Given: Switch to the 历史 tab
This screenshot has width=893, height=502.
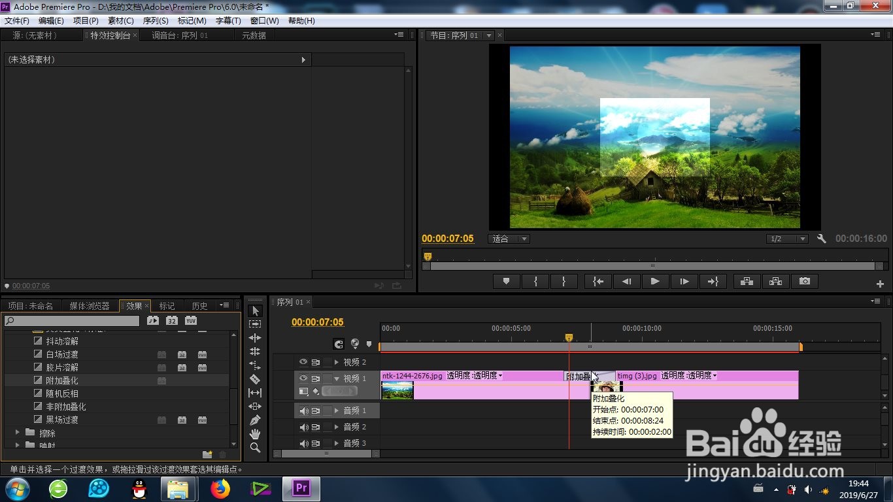Looking at the screenshot, I should pos(200,306).
